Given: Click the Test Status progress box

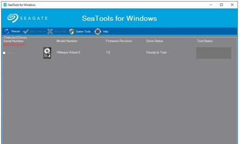Looking at the screenshot, I should [213, 53].
